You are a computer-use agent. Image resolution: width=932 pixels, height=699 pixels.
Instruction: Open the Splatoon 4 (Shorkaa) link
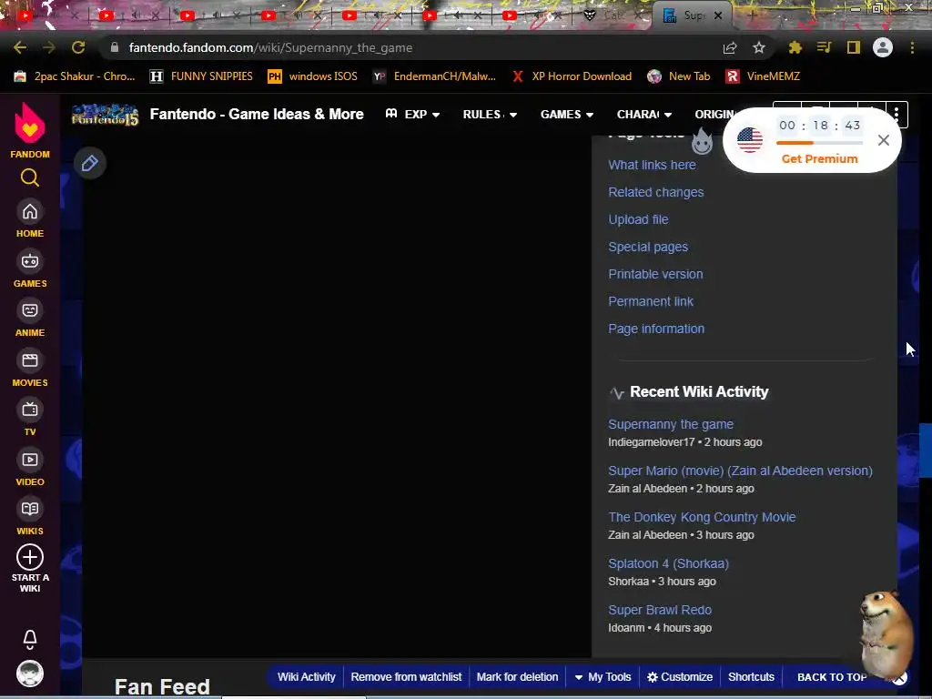pyautogui.click(x=668, y=563)
